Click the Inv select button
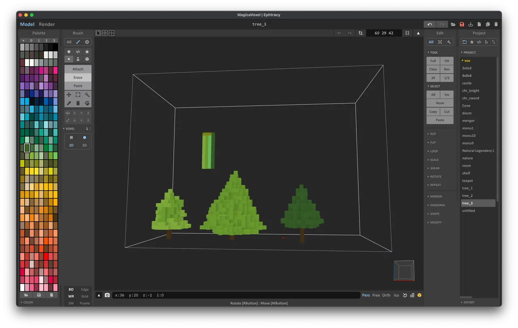The image size is (518, 328). (x=447, y=95)
